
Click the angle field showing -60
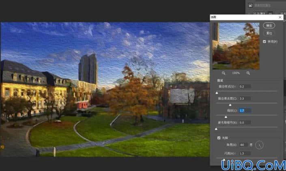click(x=243, y=145)
